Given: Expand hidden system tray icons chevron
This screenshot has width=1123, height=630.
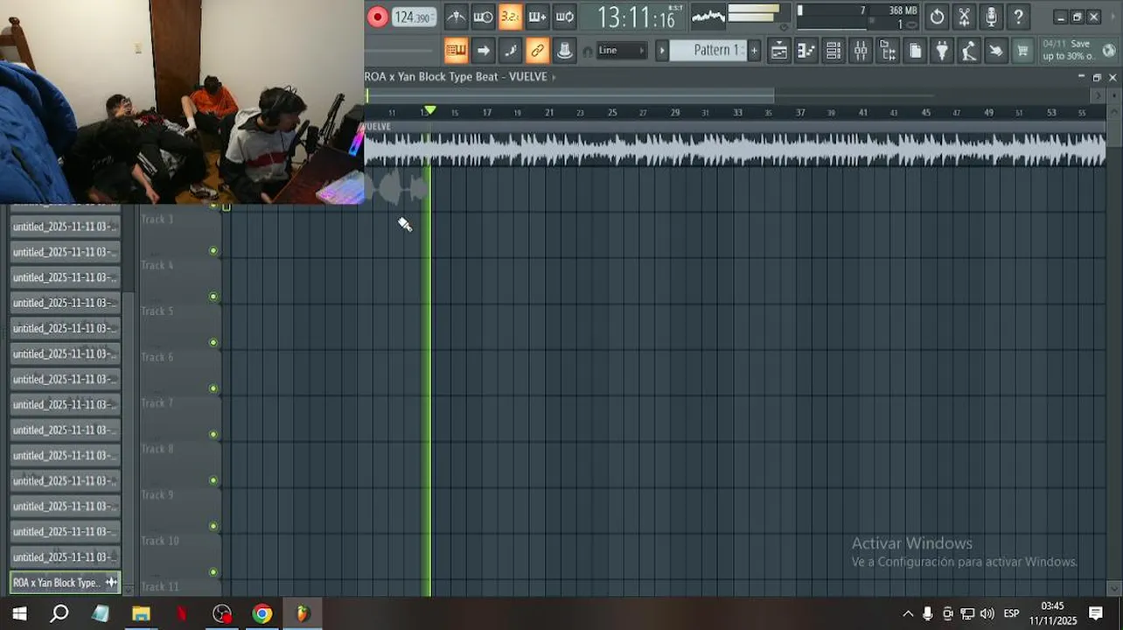Looking at the screenshot, I should coord(908,613).
